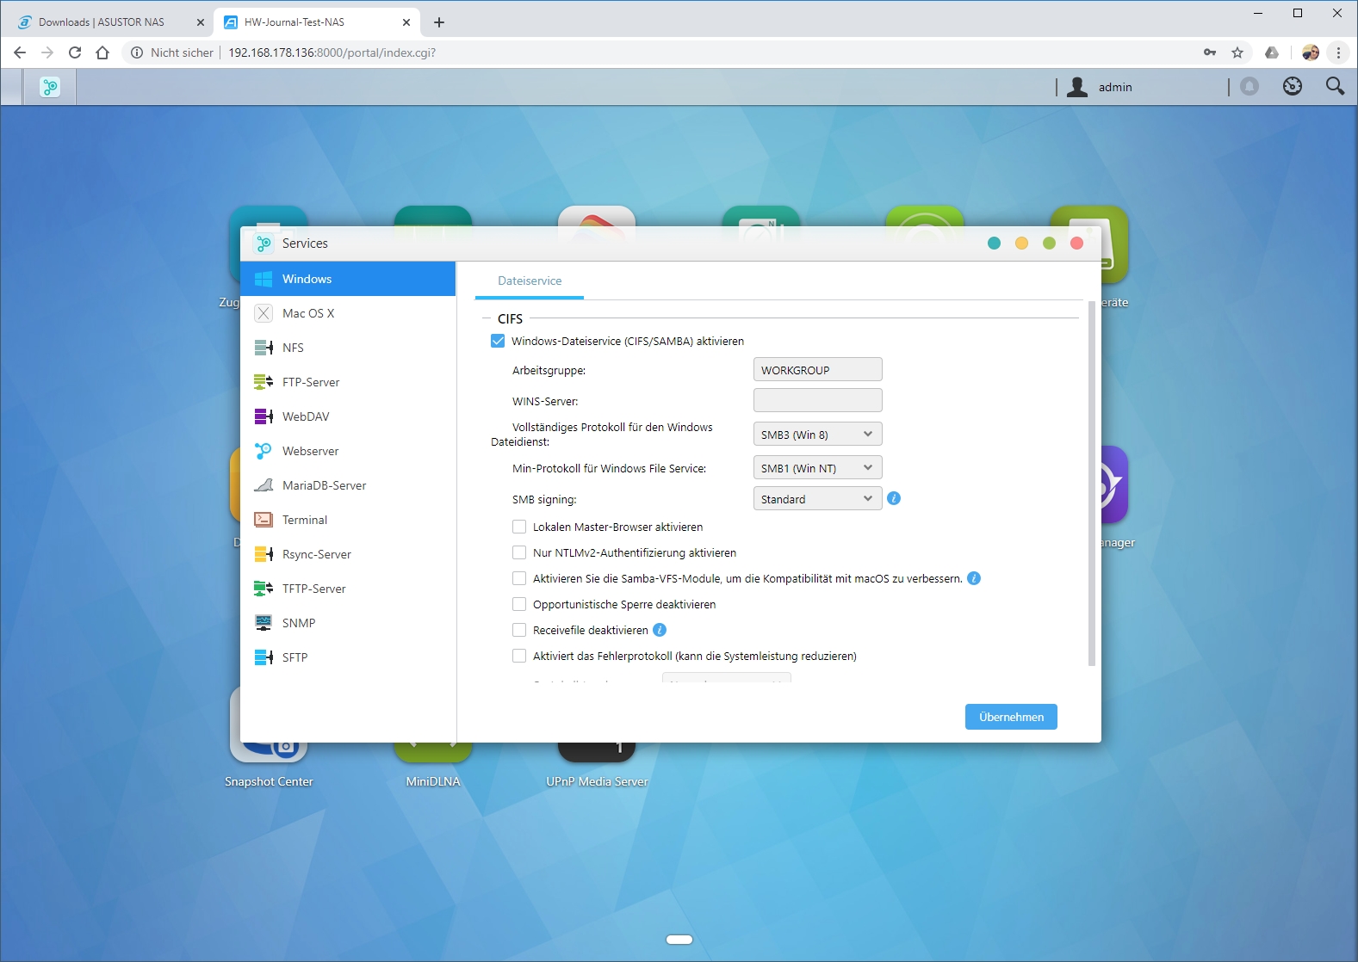The image size is (1358, 962).
Task: Click the WINS-Server input field
Action: pyautogui.click(x=817, y=400)
